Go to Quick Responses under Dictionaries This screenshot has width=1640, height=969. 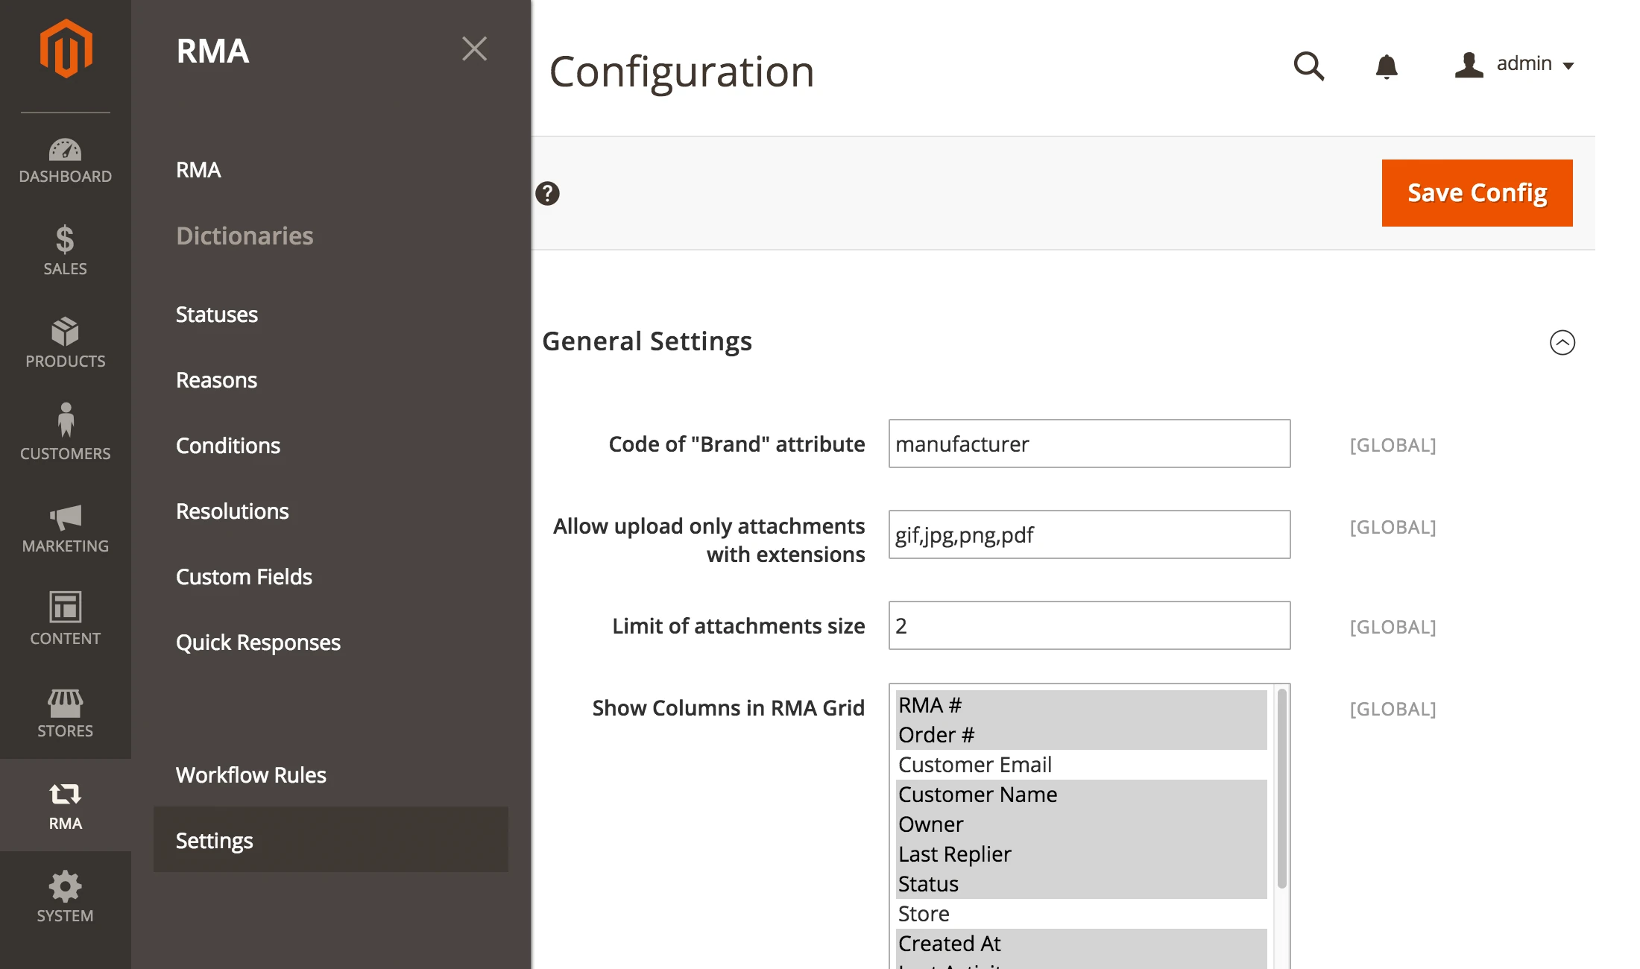coord(258,642)
